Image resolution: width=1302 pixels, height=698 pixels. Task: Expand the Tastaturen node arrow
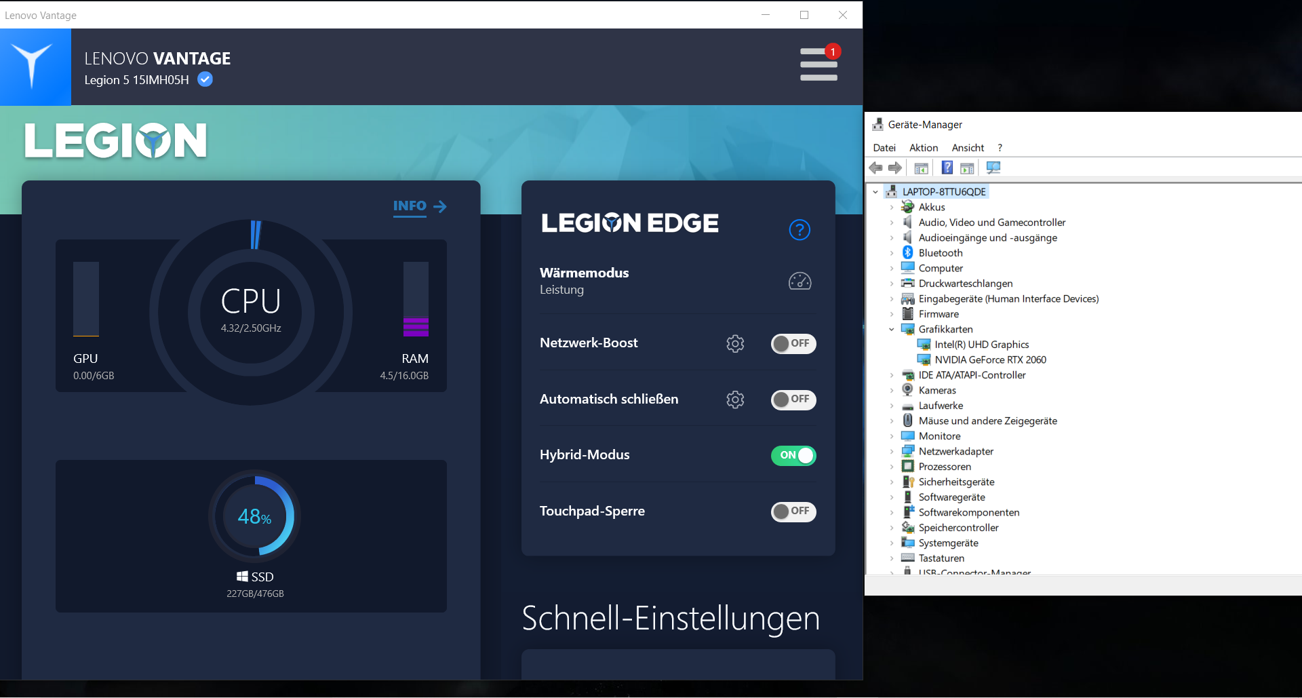(x=892, y=558)
